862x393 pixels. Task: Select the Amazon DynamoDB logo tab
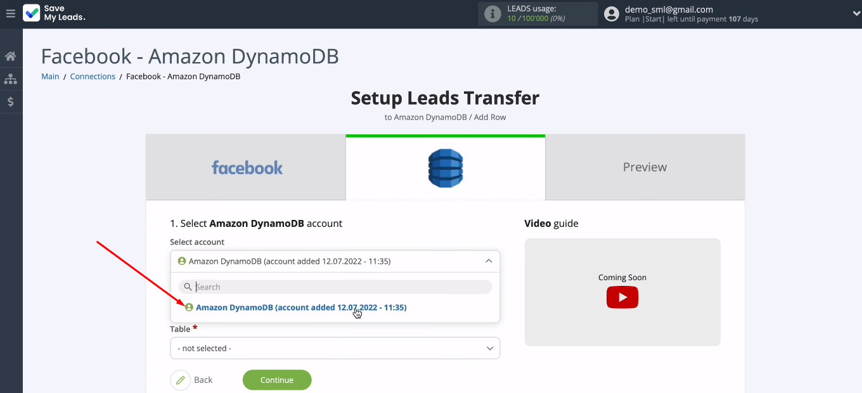(445, 167)
